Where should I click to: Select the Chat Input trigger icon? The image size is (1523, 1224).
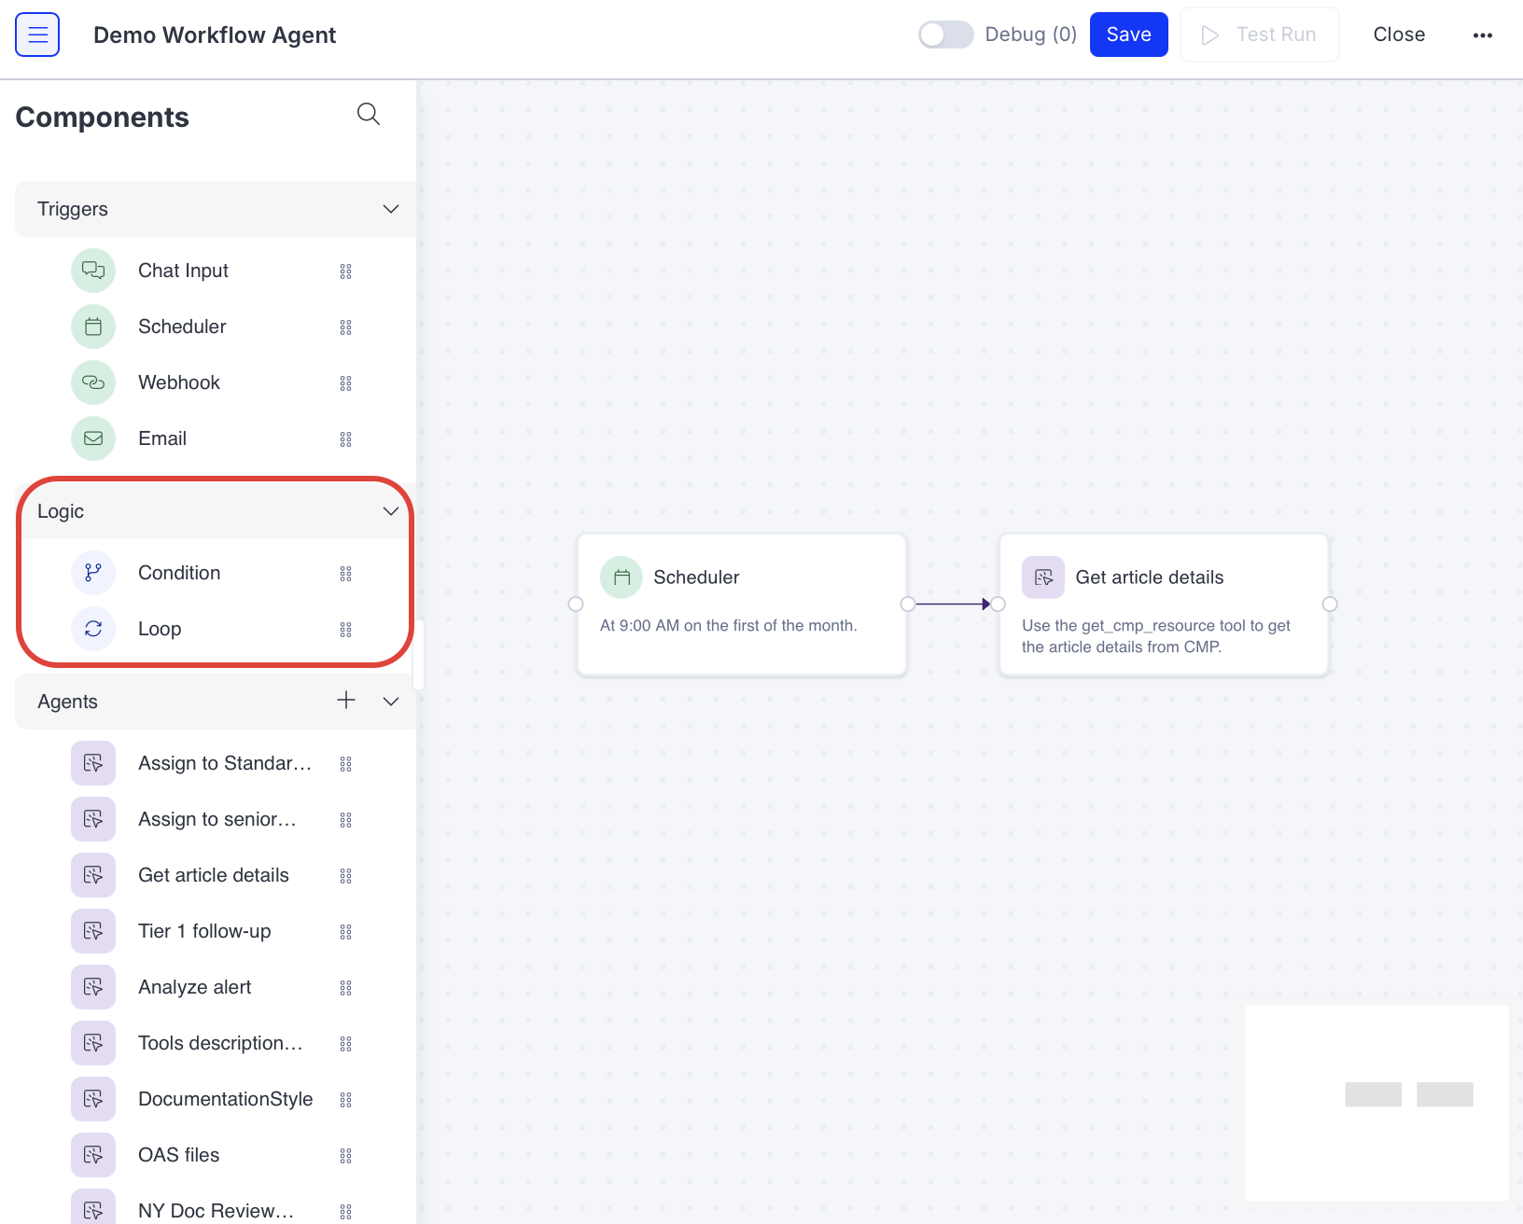(x=93, y=271)
